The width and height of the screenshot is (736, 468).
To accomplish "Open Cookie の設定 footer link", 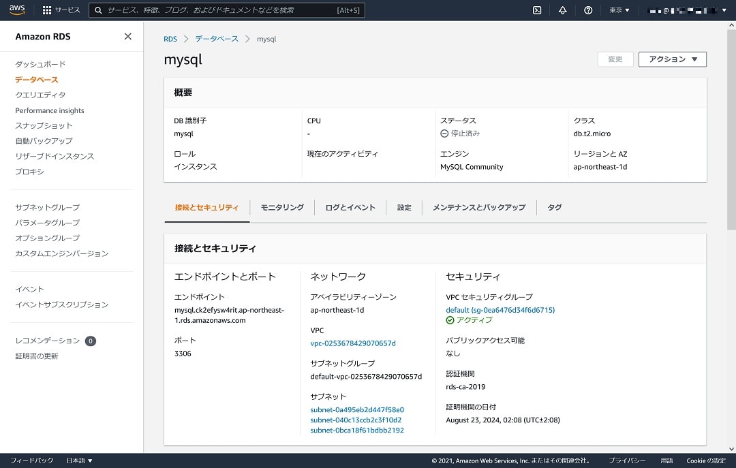I will [706, 461].
